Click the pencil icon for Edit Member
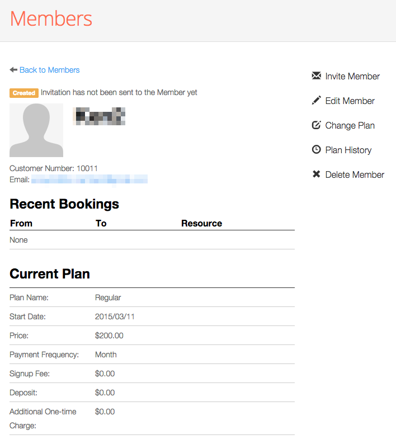 [x=316, y=101]
